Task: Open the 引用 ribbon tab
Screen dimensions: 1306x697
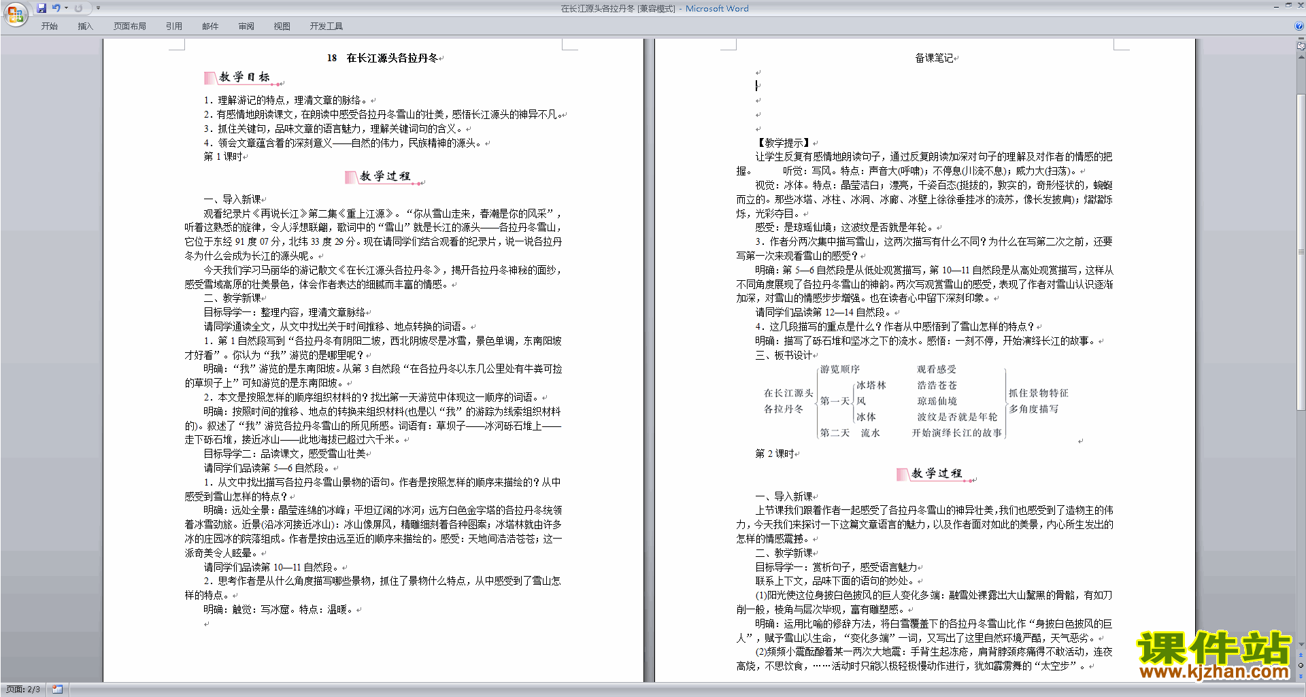Action: (174, 27)
